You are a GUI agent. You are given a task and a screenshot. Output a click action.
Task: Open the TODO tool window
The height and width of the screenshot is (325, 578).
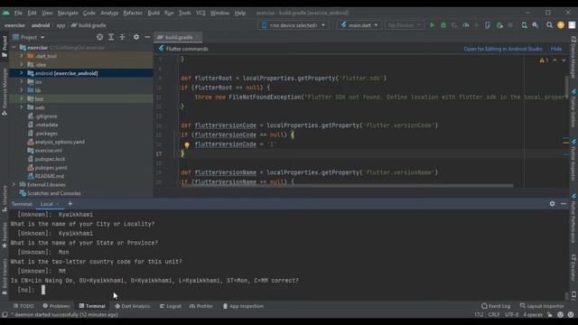click(23, 306)
